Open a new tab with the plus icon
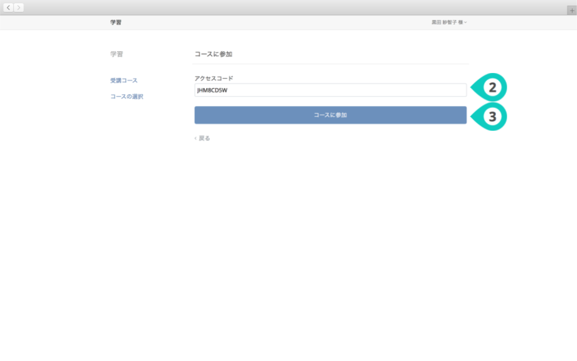This screenshot has height=361, width=577. point(572,11)
